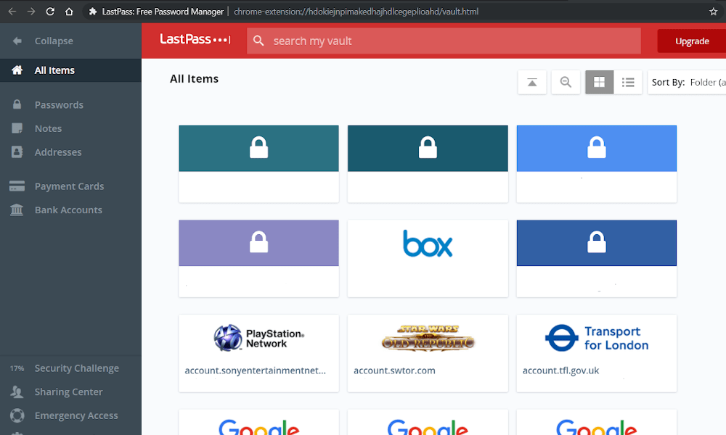Click the Upgrade button

[x=692, y=41]
